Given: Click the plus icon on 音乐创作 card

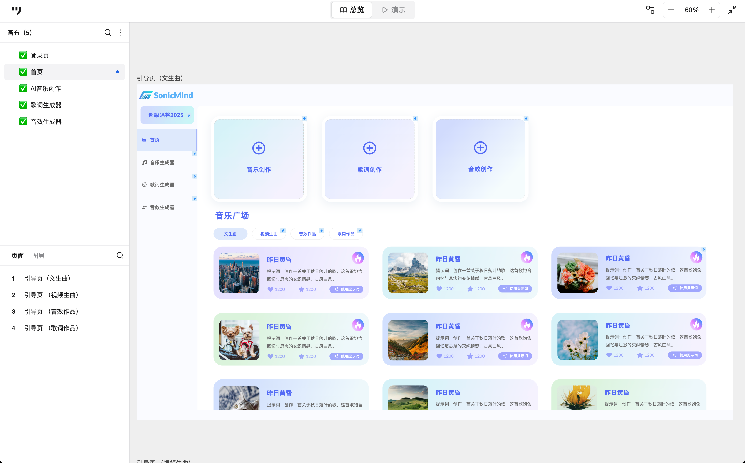Looking at the screenshot, I should [x=259, y=148].
